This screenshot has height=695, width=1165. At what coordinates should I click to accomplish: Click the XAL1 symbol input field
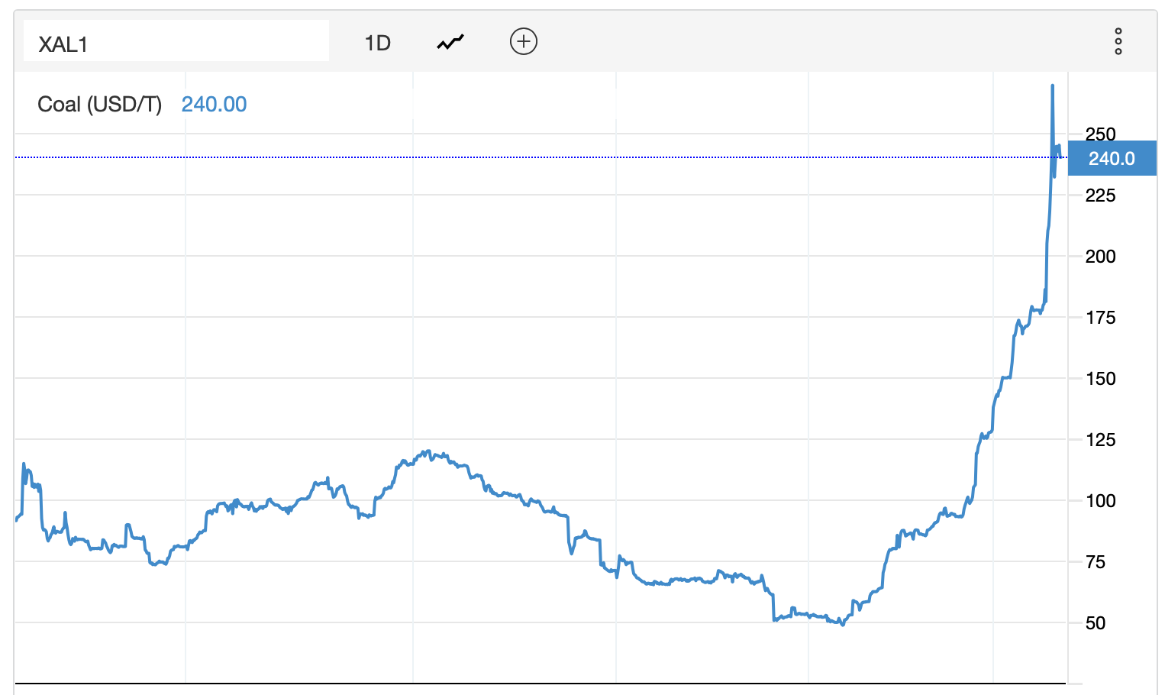(x=176, y=42)
